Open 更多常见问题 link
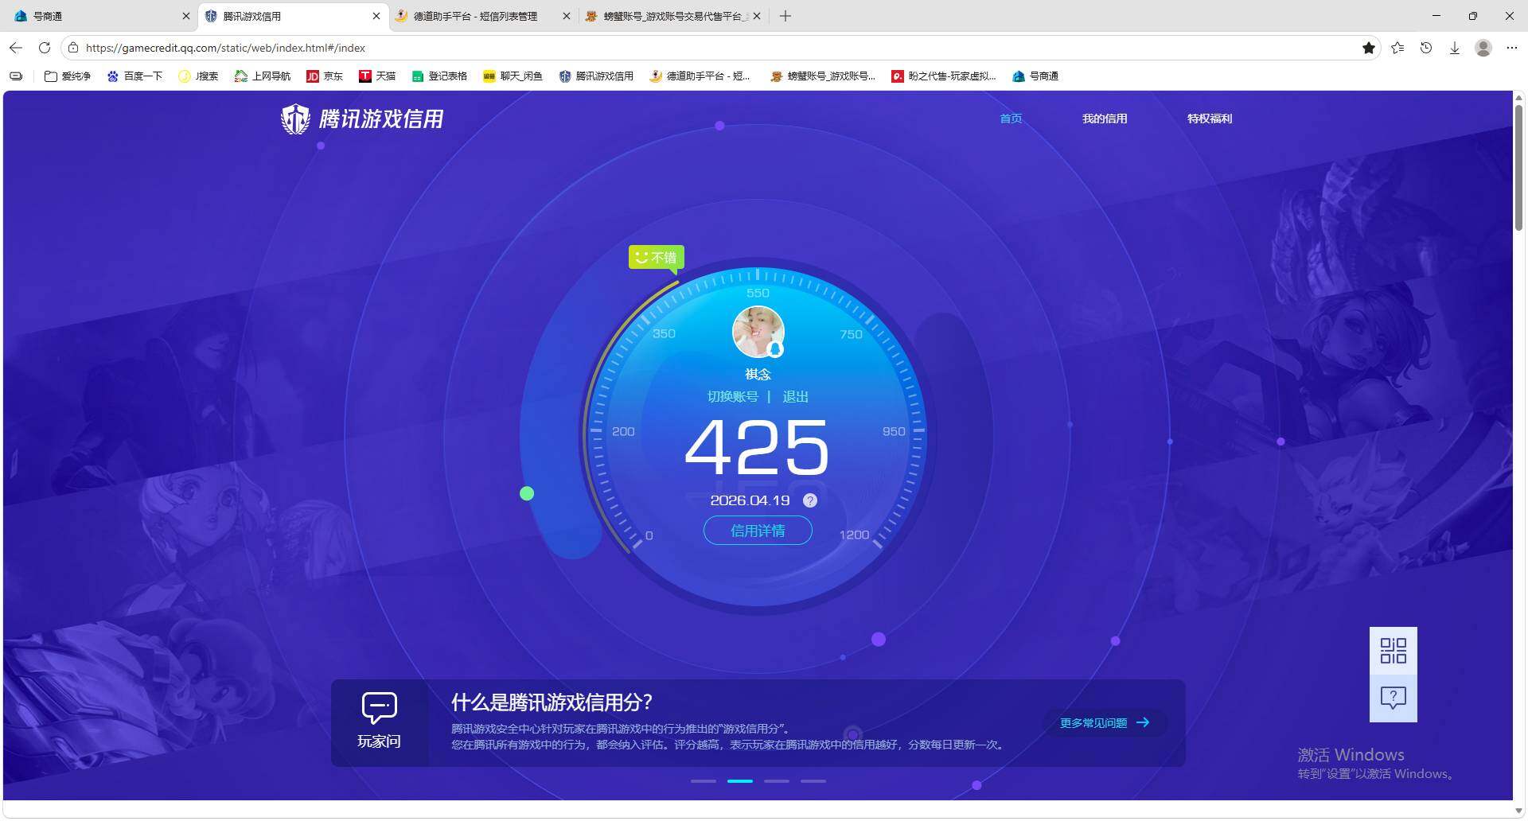 [x=1105, y=722]
